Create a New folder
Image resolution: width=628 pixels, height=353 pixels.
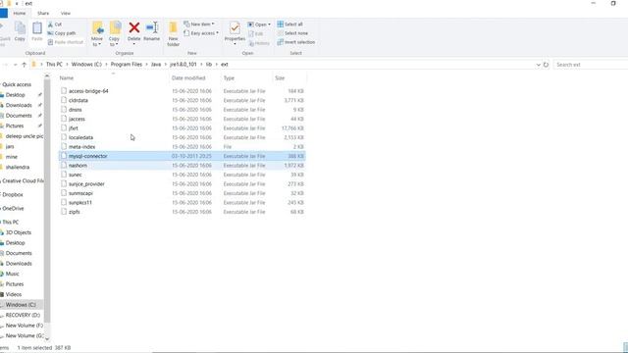(x=173, y=33)
